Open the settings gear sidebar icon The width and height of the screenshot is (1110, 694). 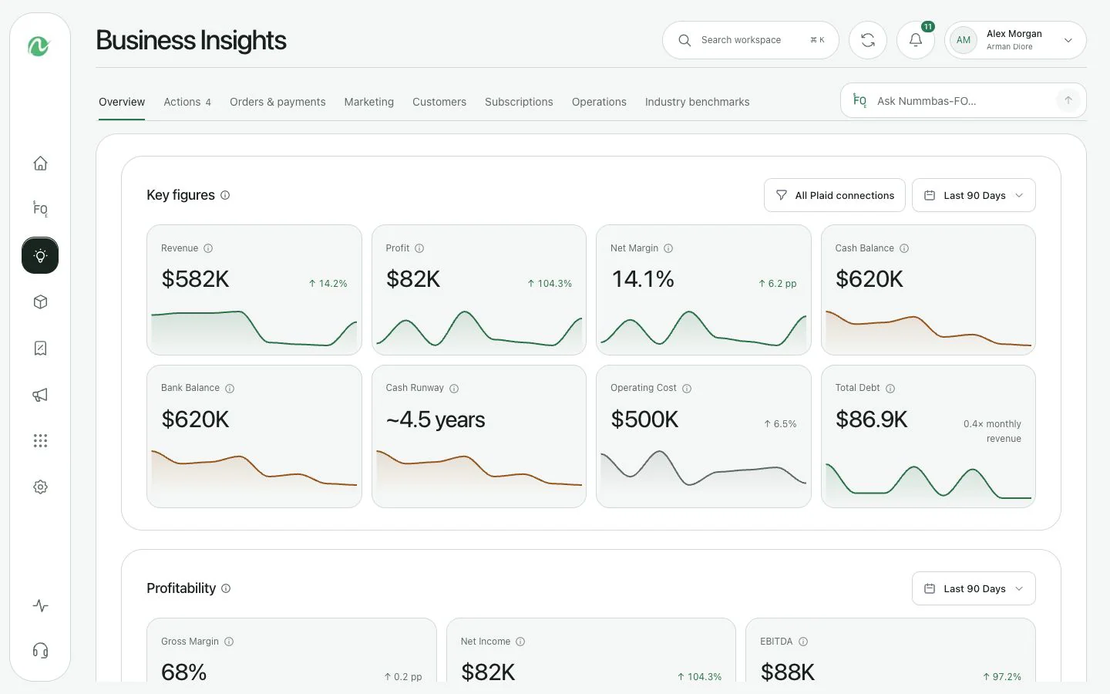(x=40, y=487)
